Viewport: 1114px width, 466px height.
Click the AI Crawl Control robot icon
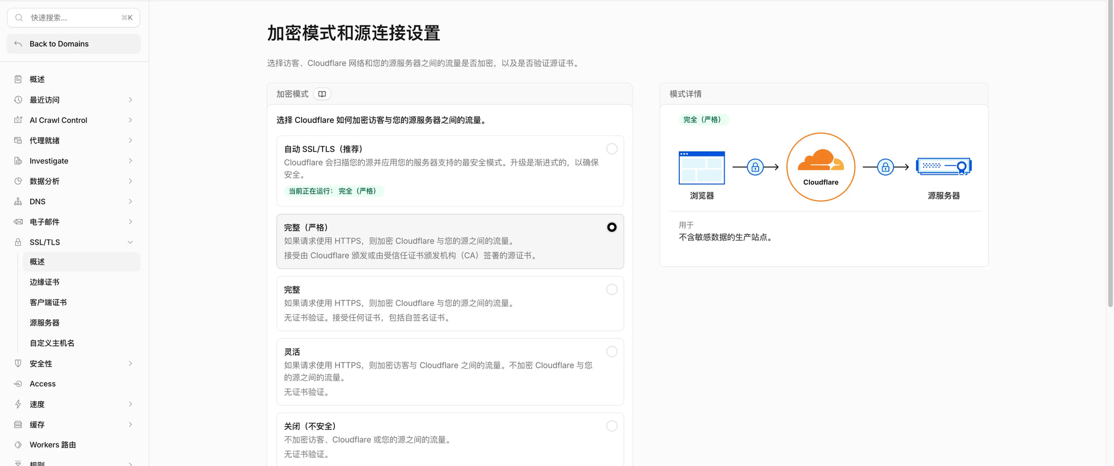(x=18, y=120)
